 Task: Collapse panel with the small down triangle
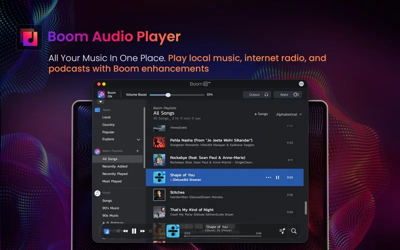(x=100, y=102)
